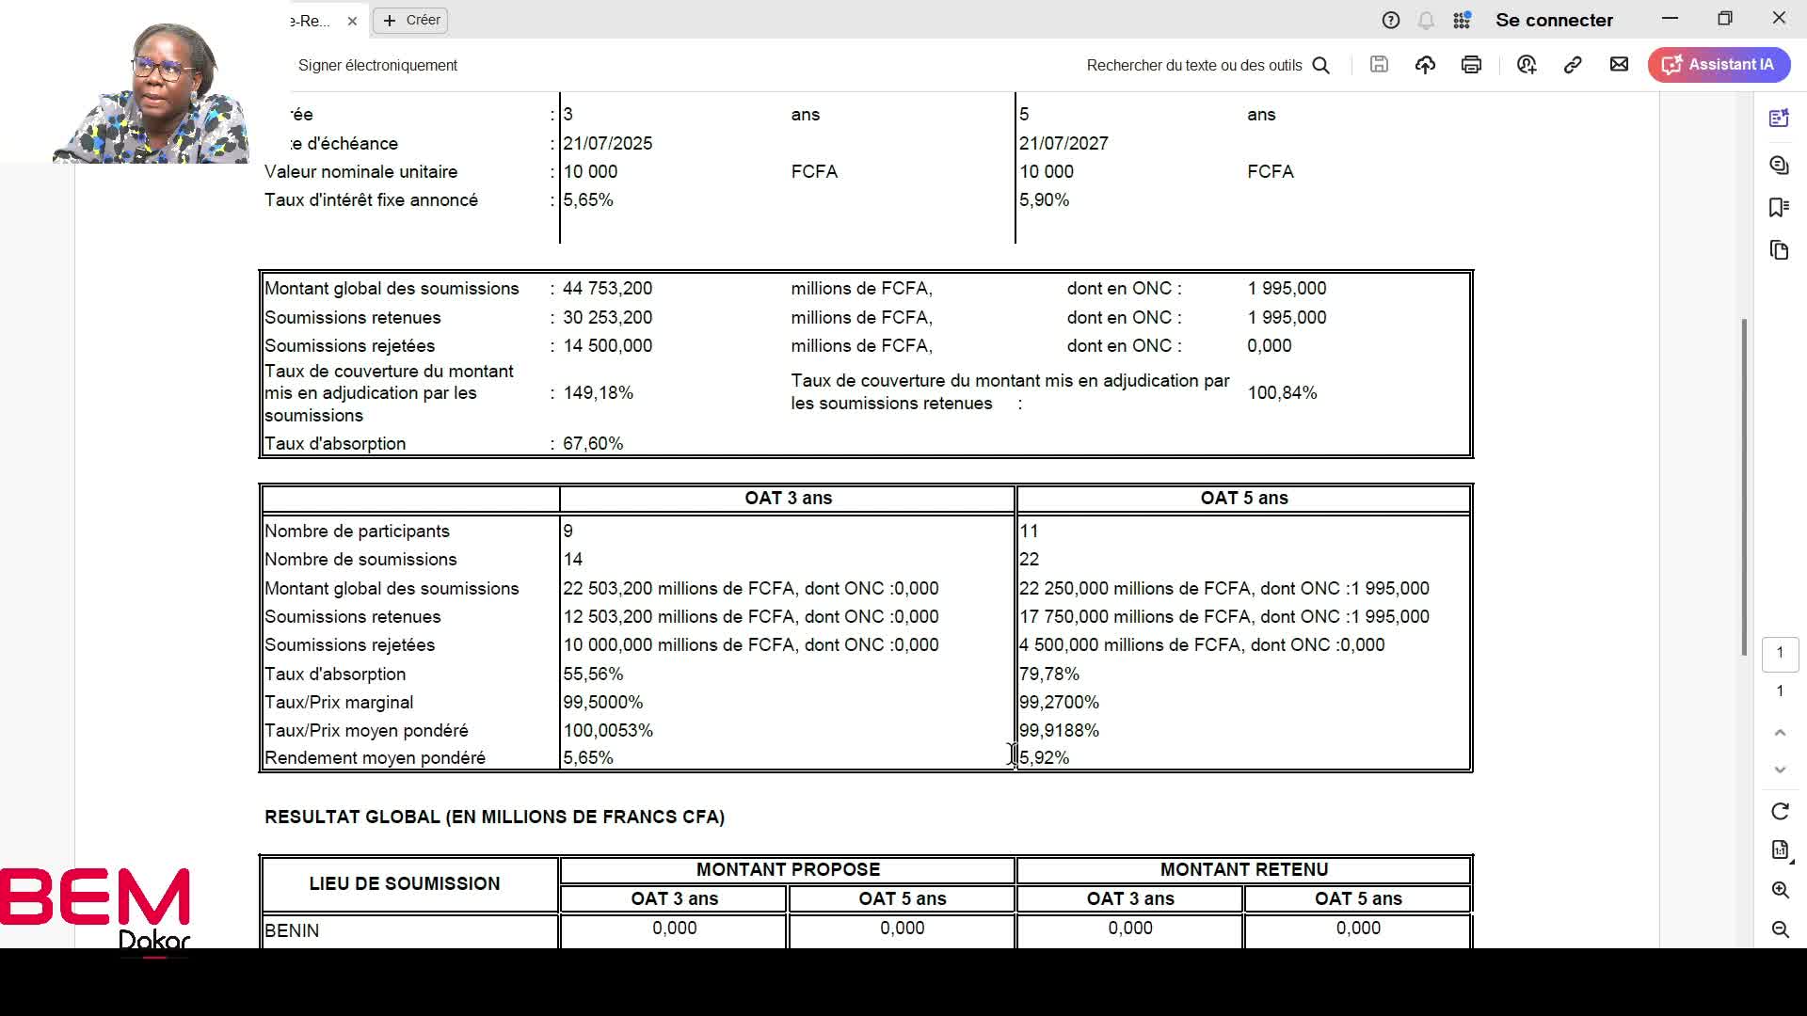Click the save floppy disk icon
Image resolution: width=1807 pixels, height=1016 pixels.
tap(1379, 64)
